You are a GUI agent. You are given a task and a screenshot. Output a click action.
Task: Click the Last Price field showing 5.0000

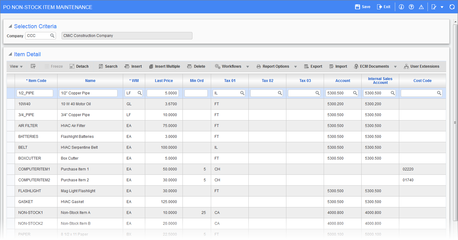point(163,93)
